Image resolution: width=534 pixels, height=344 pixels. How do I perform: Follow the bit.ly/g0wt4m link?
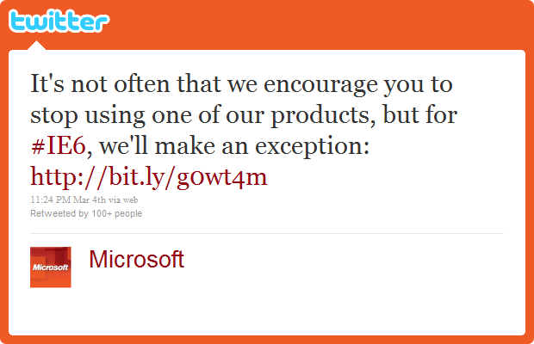pos(149,176)
